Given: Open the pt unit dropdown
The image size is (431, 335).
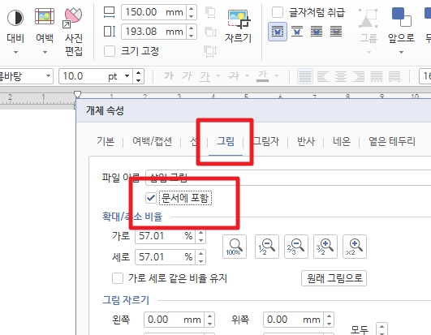Looking at the screenshot, I should [x=127, y=75].
